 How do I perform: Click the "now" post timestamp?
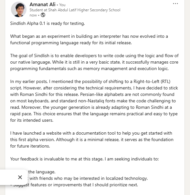[33, 15]
